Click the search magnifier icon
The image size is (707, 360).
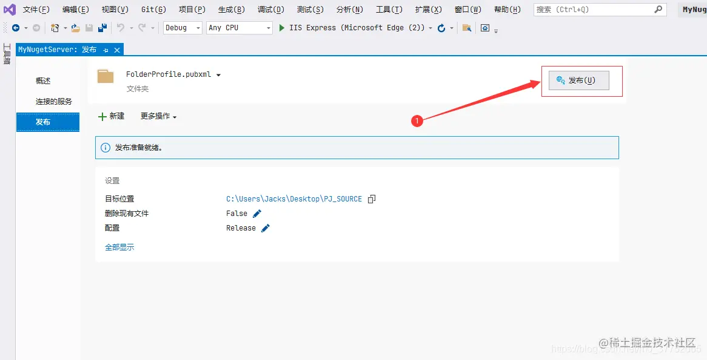pos(658,9)
